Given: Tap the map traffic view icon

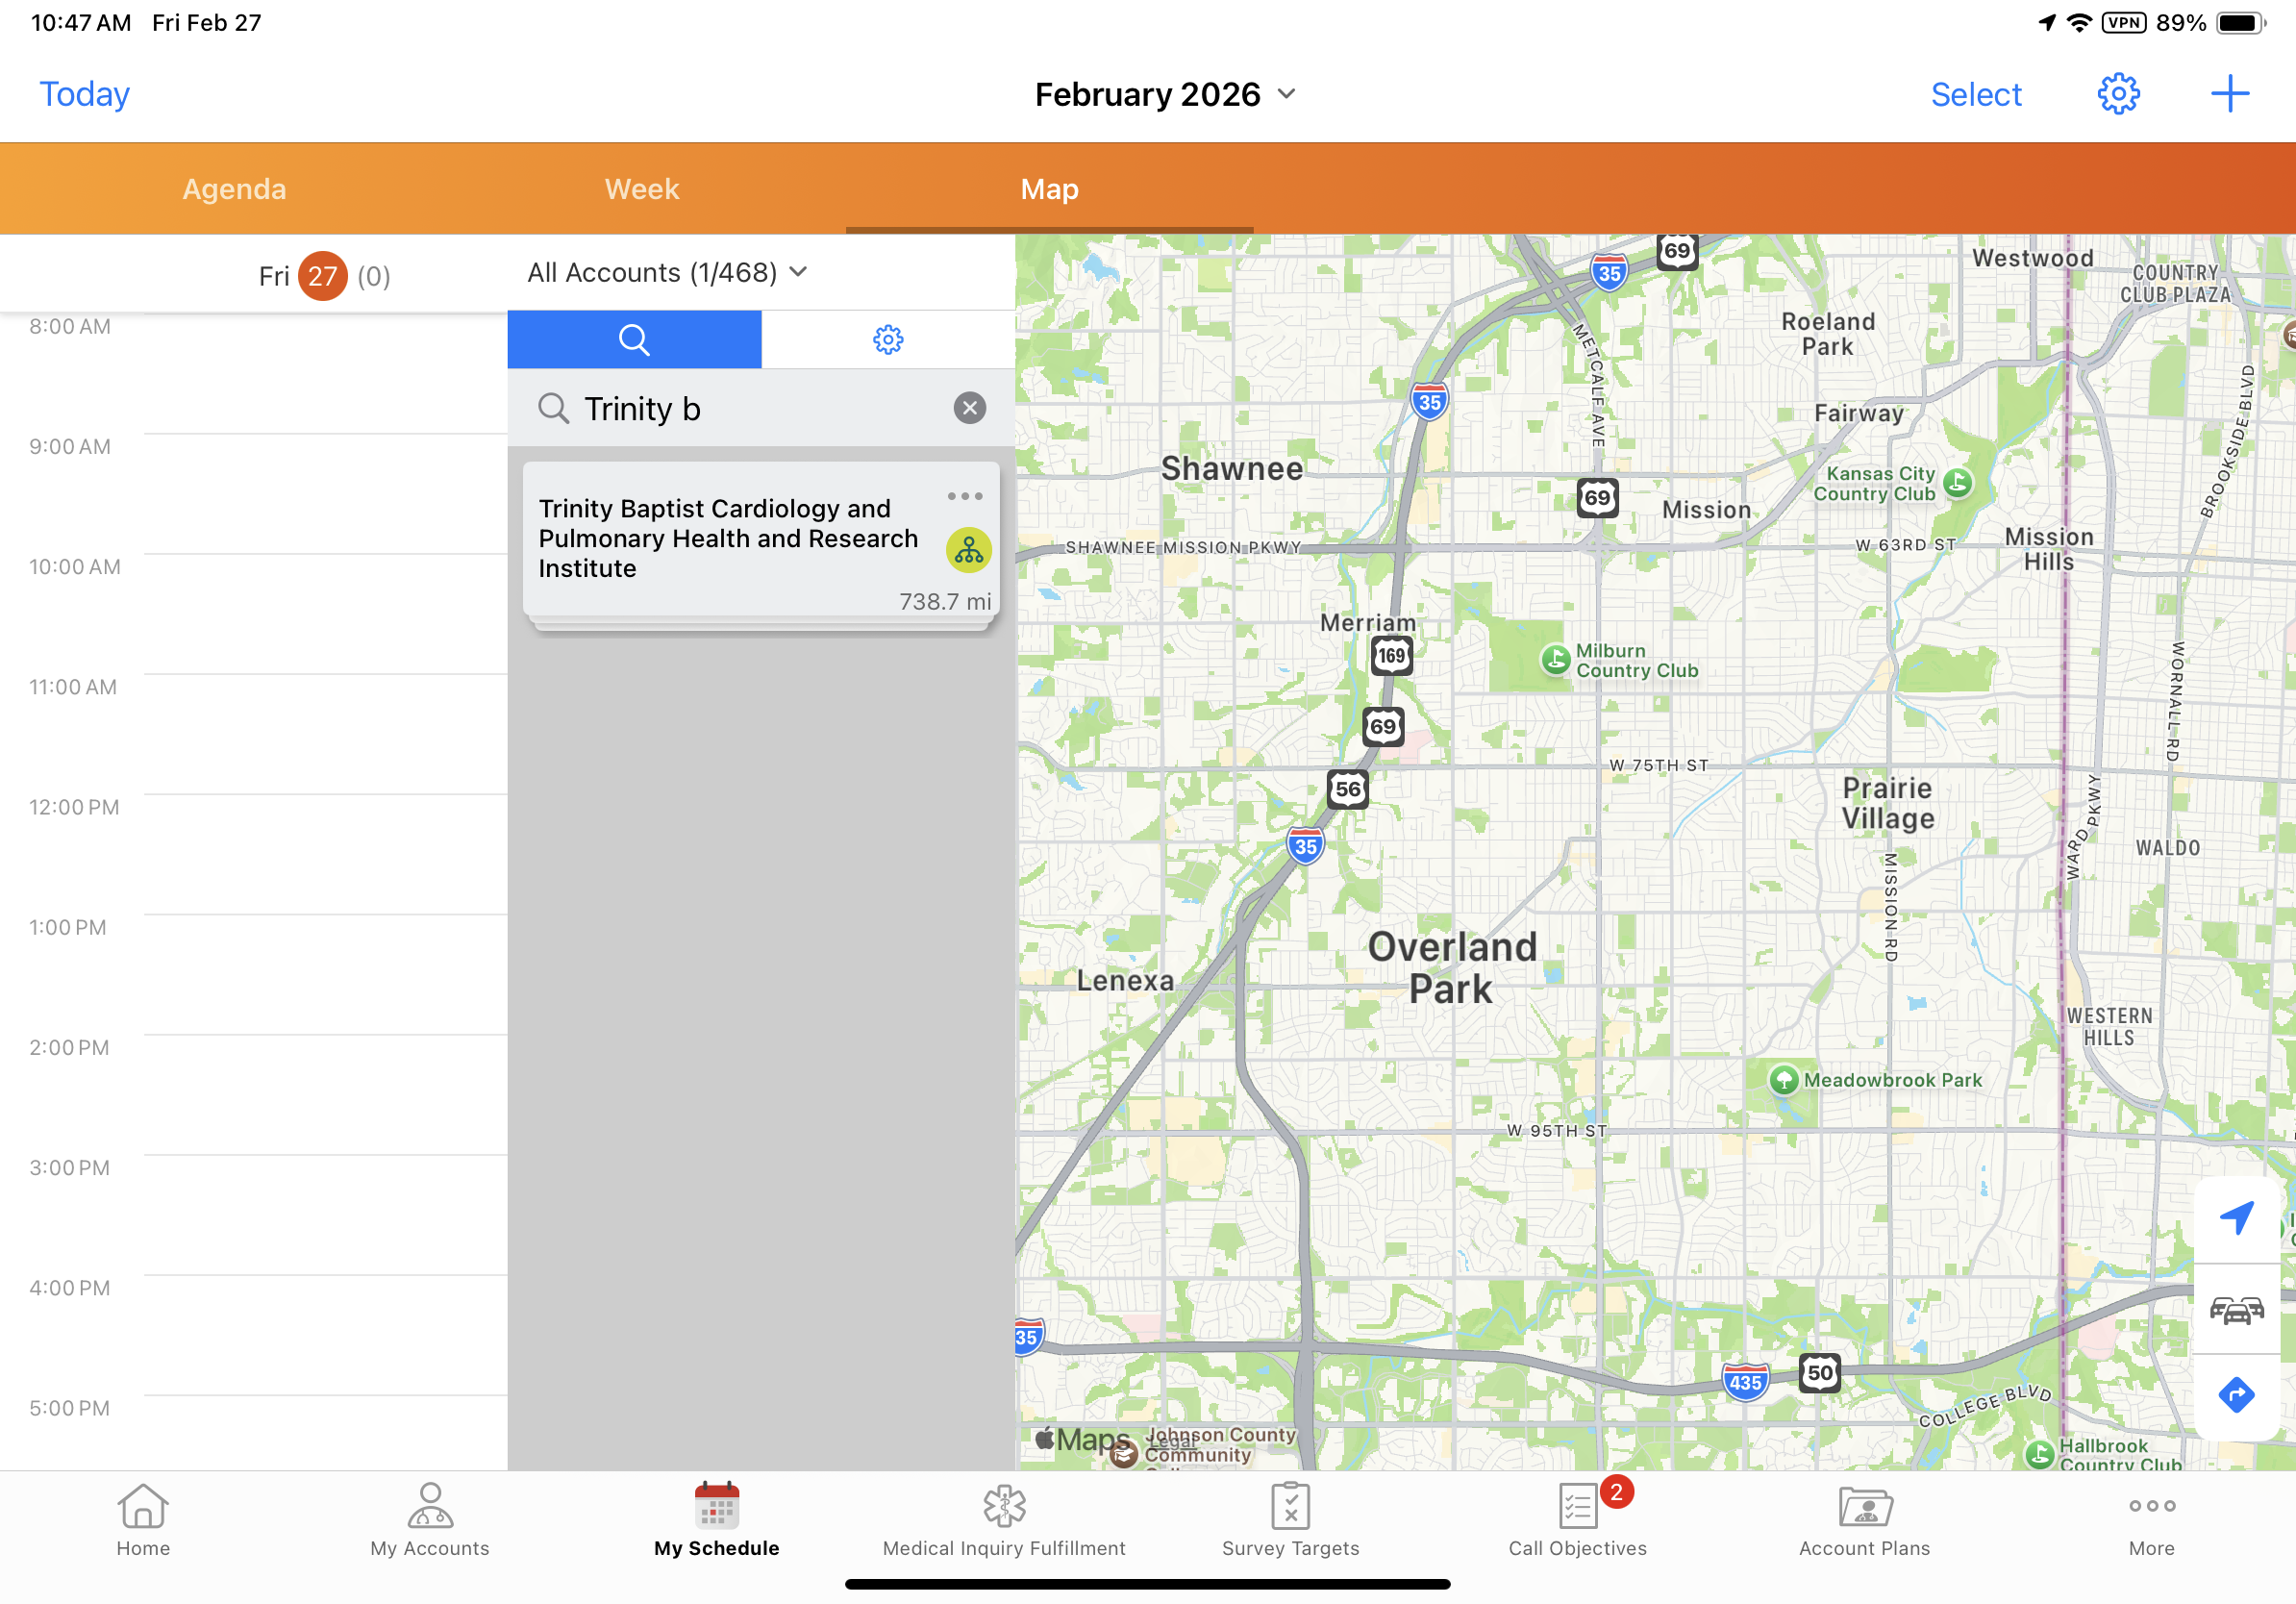Looking at the screenshot, I should click(2236, 1309).
